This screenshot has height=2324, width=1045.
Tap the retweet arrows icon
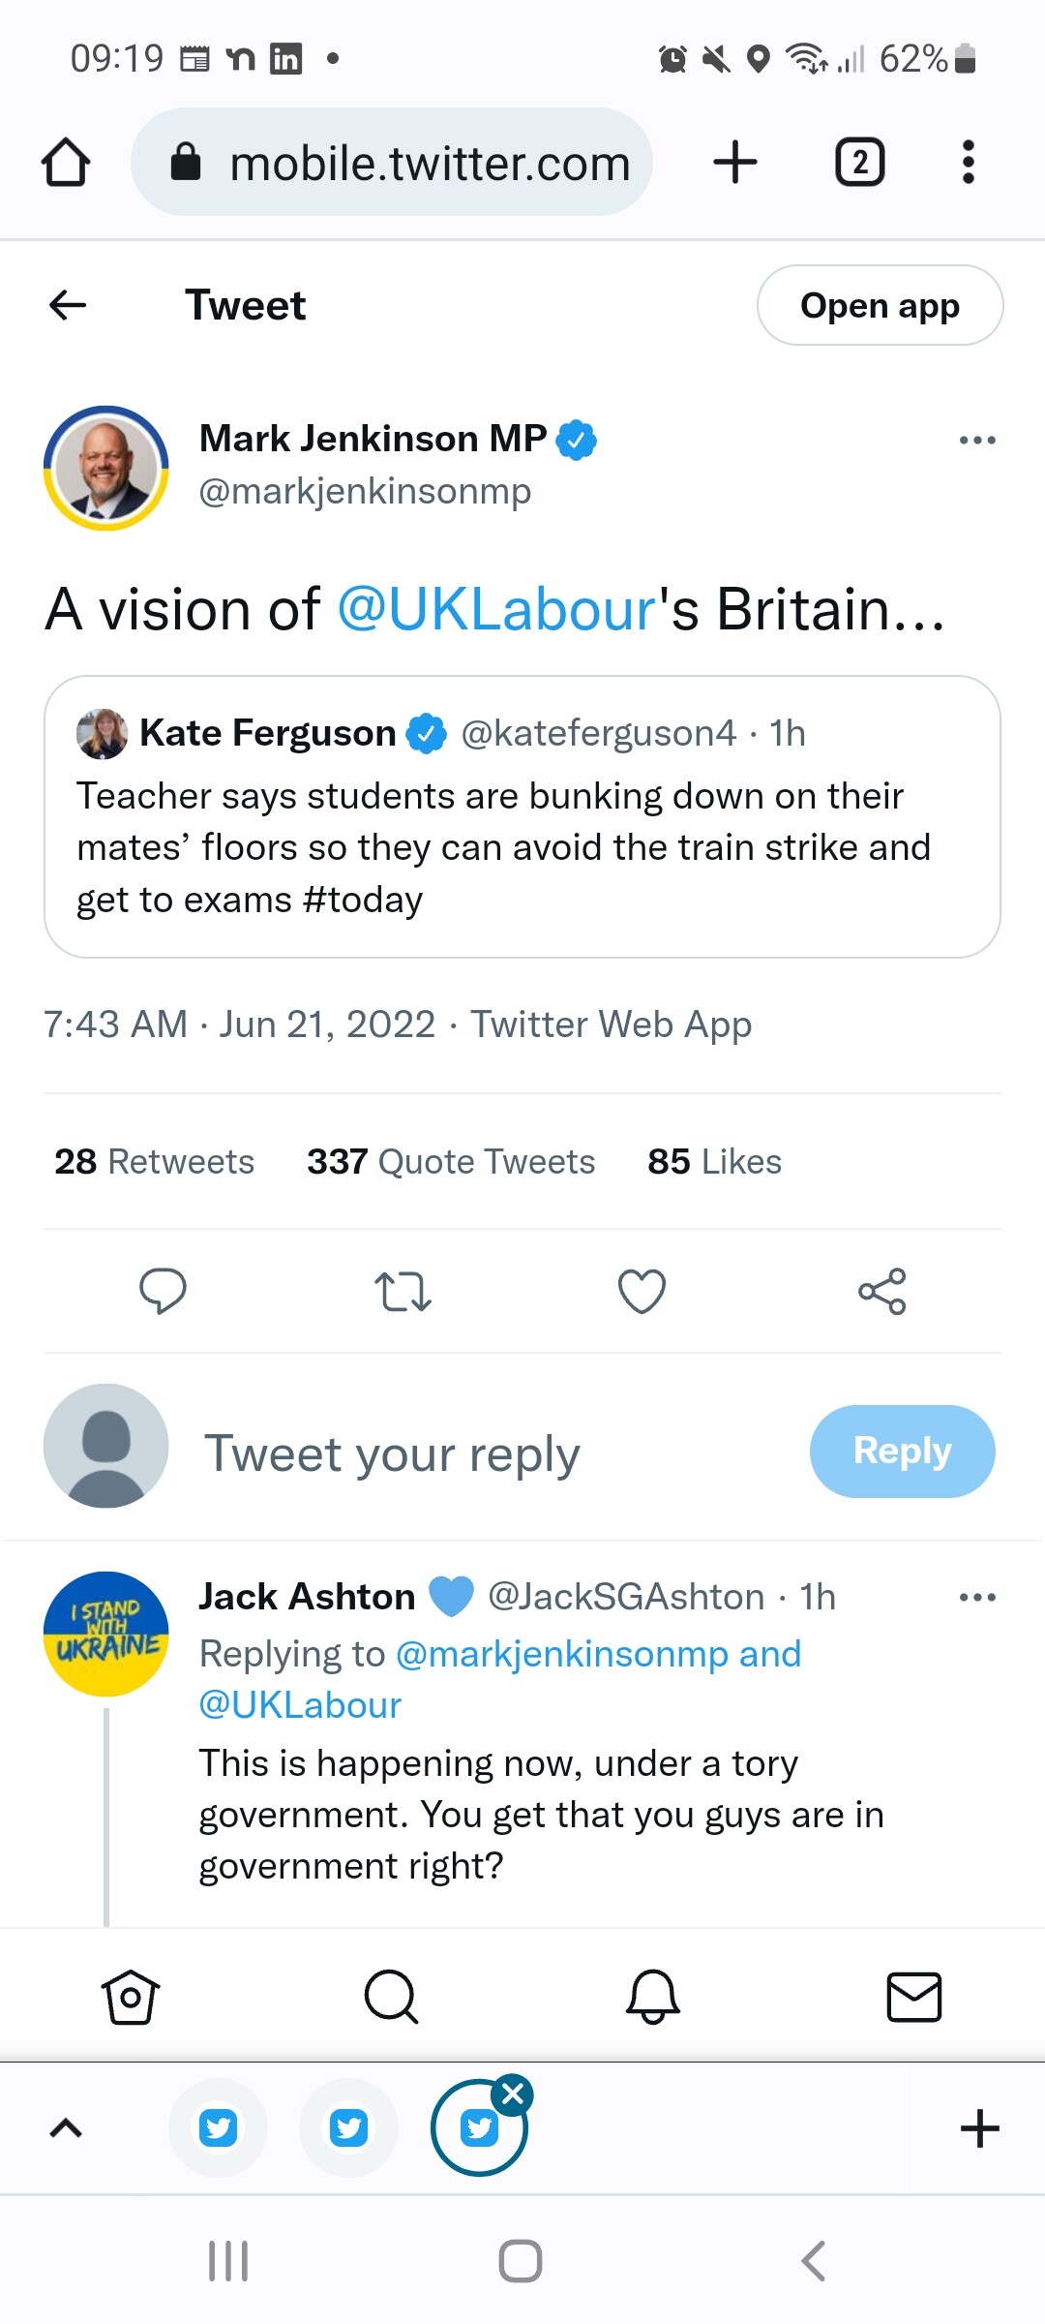coord(403,1291)
